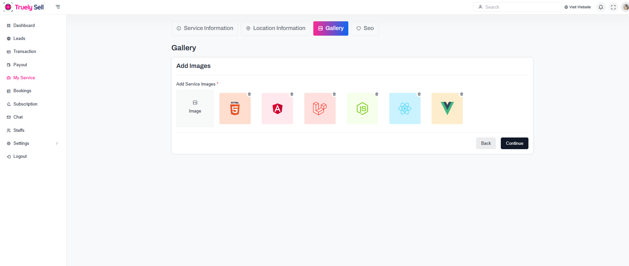Delete the Laravel image with trash icon
This screenshot has height=266, width=629.
(334, 94)
